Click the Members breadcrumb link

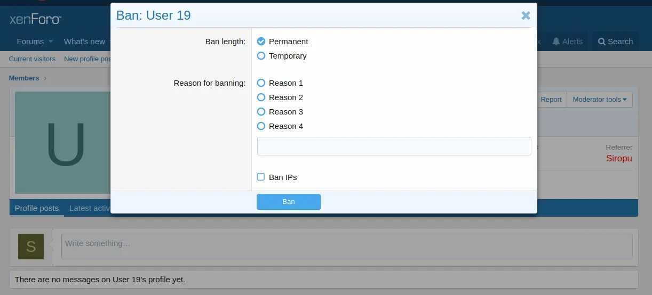(x=24, y=78)
